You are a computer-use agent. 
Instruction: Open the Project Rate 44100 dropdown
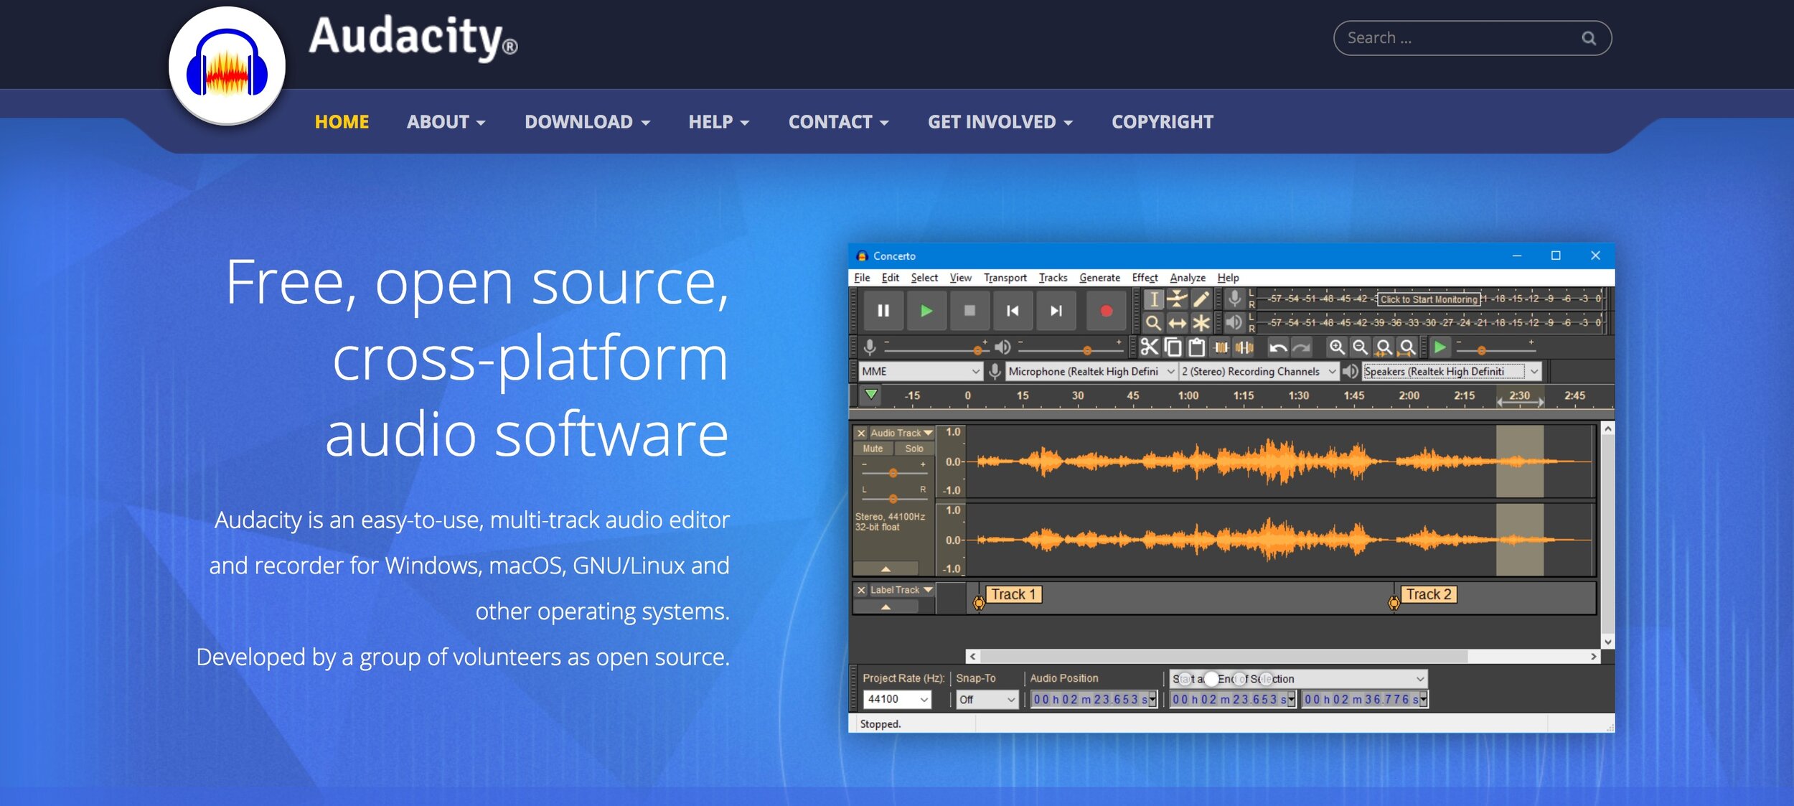tap(897, 699)
